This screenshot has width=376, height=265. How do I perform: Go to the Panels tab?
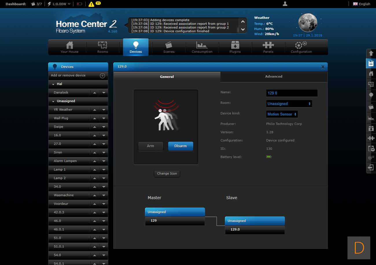tap(268, 47)
